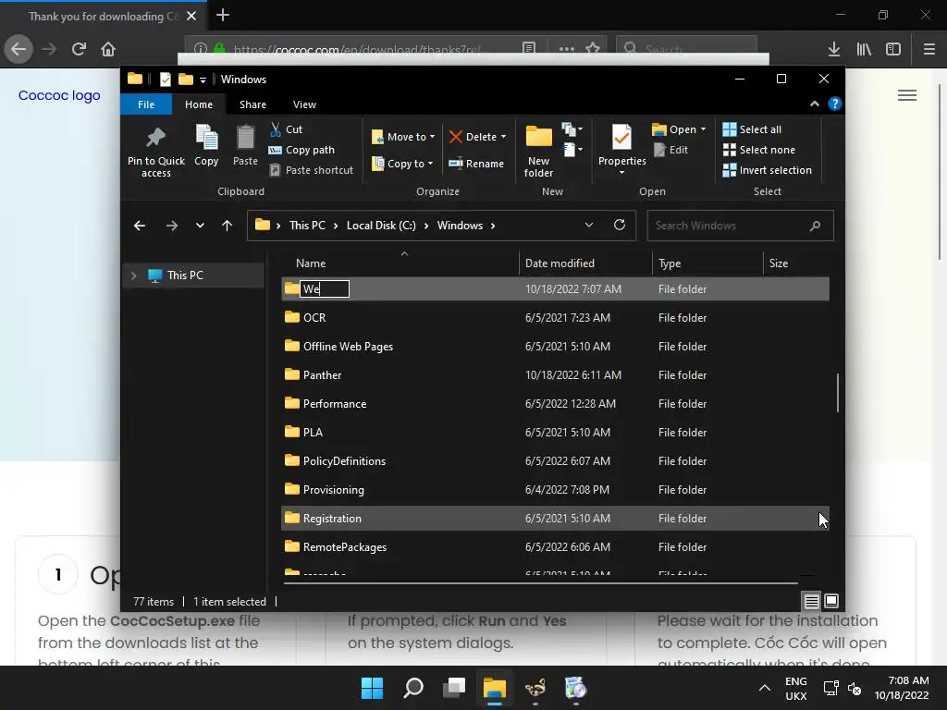947x710 pixels.
Task: Open the File tab
Action: [146, 104]
